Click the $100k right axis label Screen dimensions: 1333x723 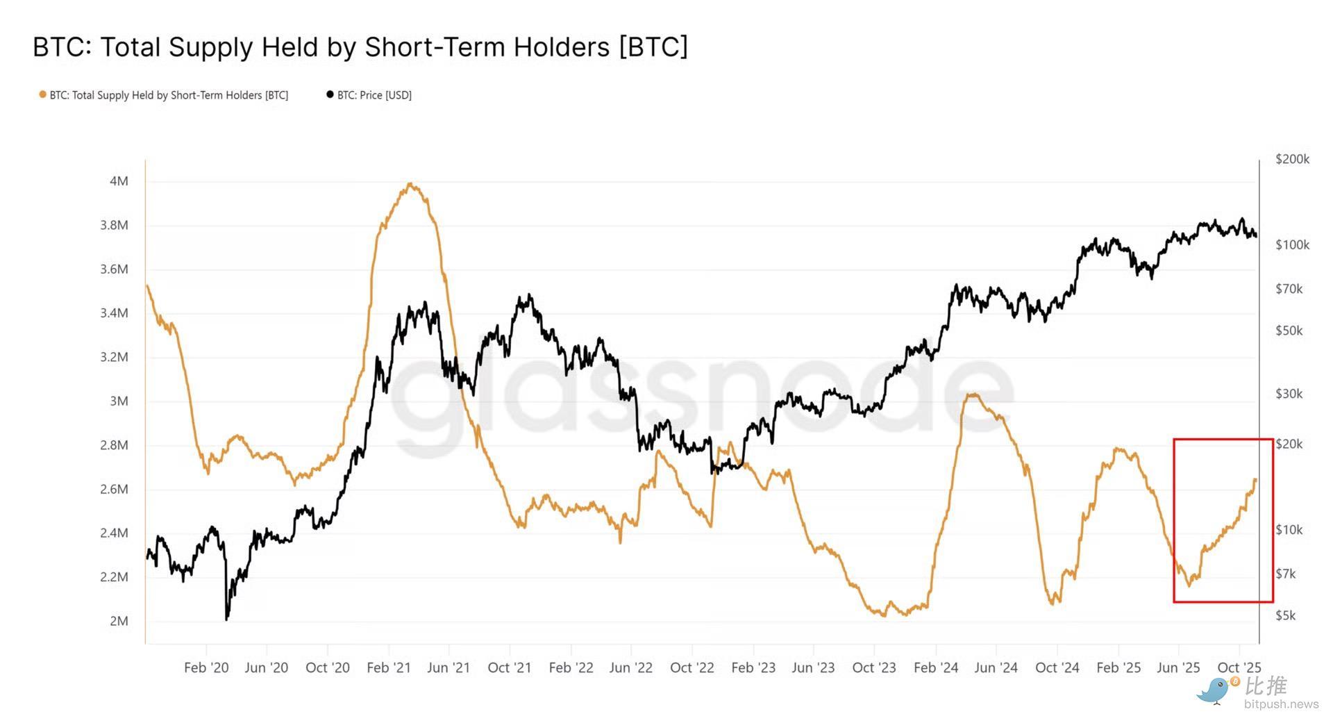(x=1292, y=244)
